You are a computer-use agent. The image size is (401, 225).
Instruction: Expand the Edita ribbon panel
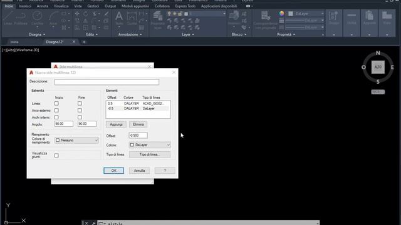tap(91, 34)
